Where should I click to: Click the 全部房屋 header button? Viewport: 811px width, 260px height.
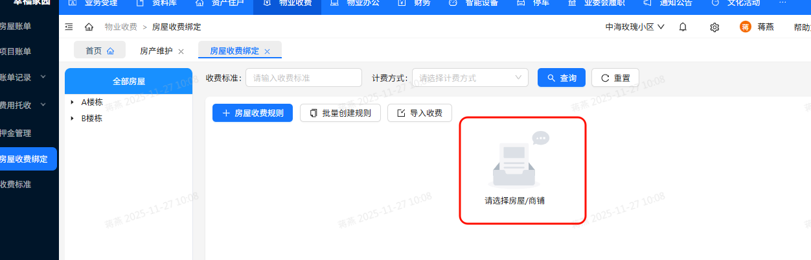(x=129, y=81)
